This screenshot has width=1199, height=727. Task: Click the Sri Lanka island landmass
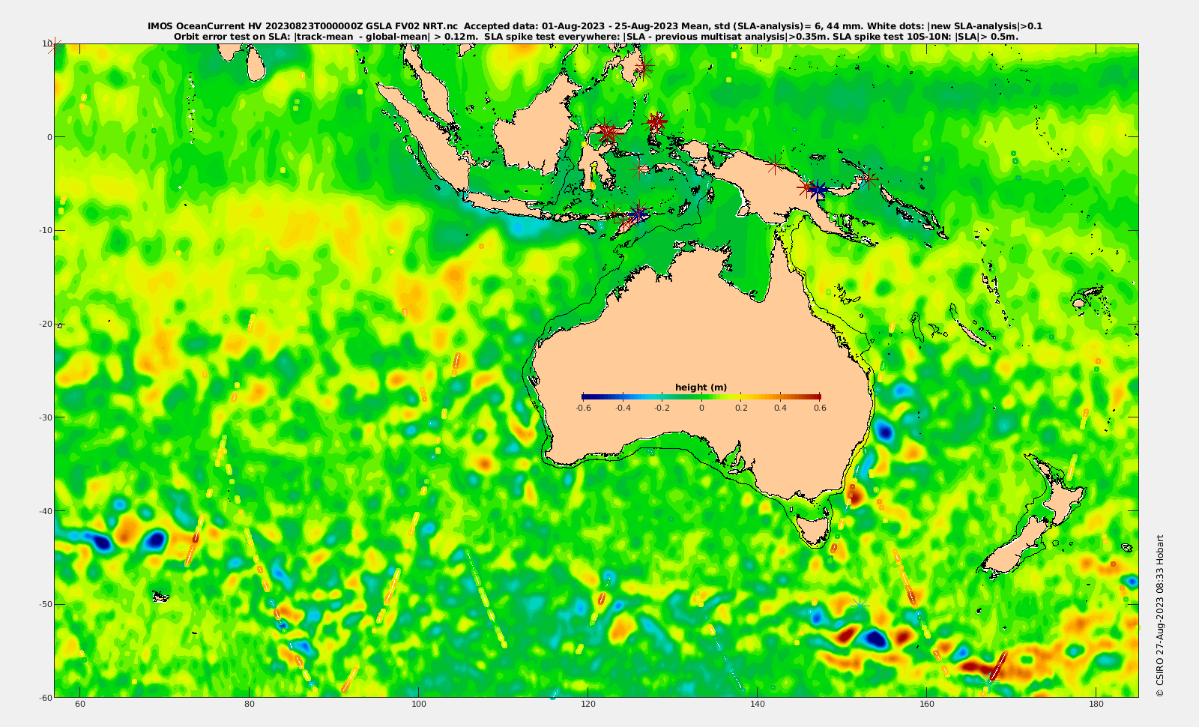pyautogui.click(x=256, y=64)
